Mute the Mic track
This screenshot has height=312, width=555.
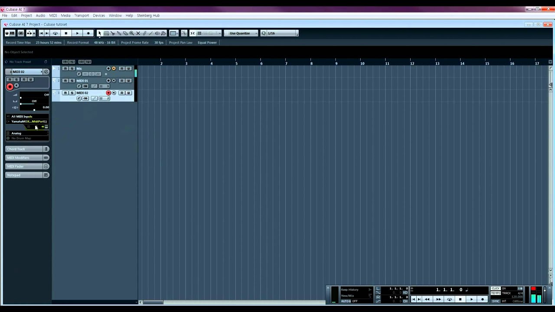tap(65, 68)
